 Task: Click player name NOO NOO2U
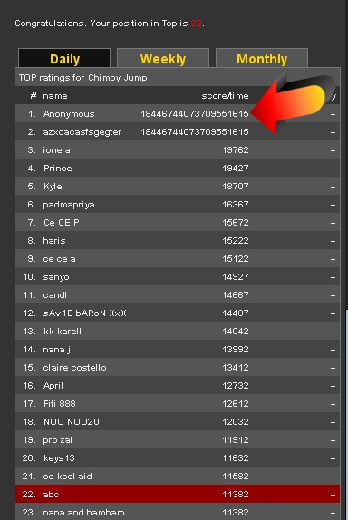72,422
